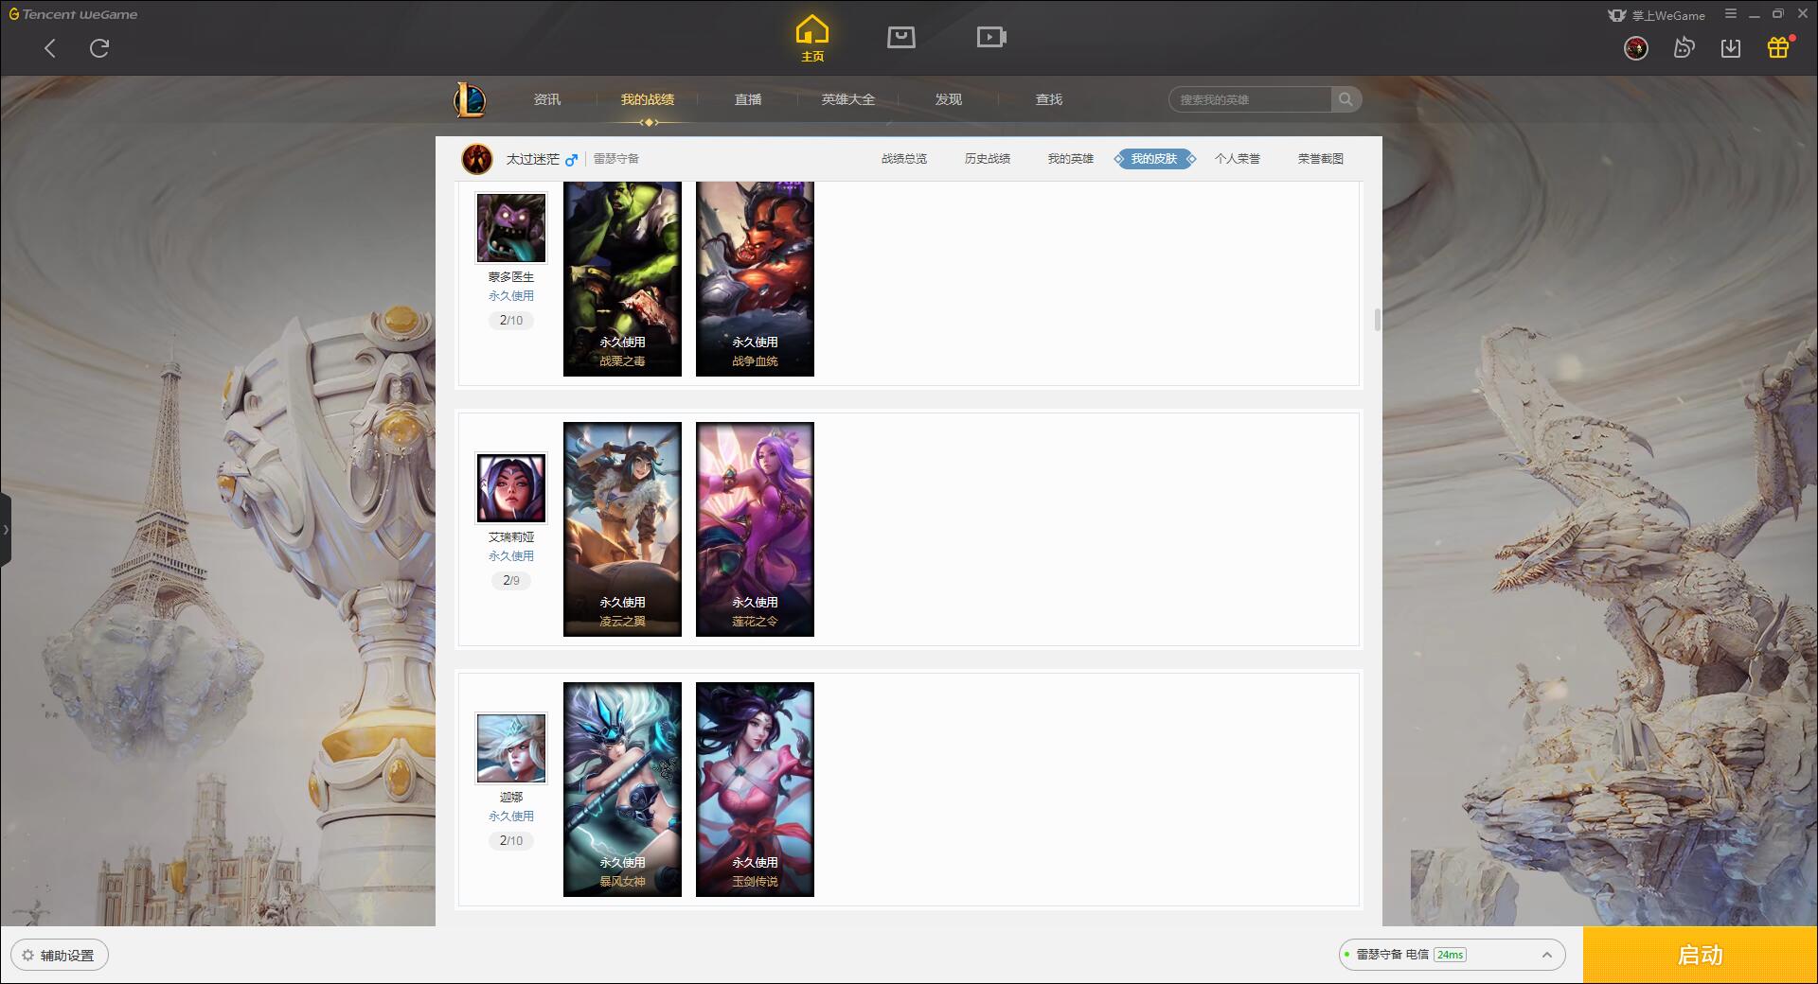
Task: Expand the 雷瑟守备 电信 server dropdown
Action: [x=1452, y=955]
